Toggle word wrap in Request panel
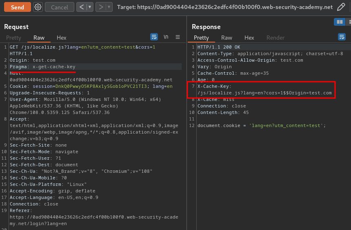351x230 pixels. pyautogui.click(x=154, y=37)
